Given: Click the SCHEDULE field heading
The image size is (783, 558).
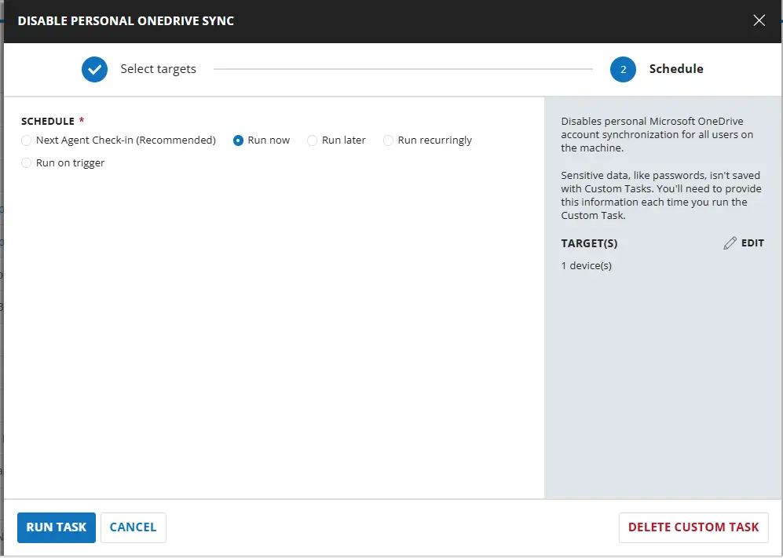Looking at the screenshot, I should (48, 122).
